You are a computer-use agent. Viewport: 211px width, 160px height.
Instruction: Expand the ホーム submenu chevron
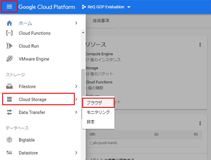[76, 23]
